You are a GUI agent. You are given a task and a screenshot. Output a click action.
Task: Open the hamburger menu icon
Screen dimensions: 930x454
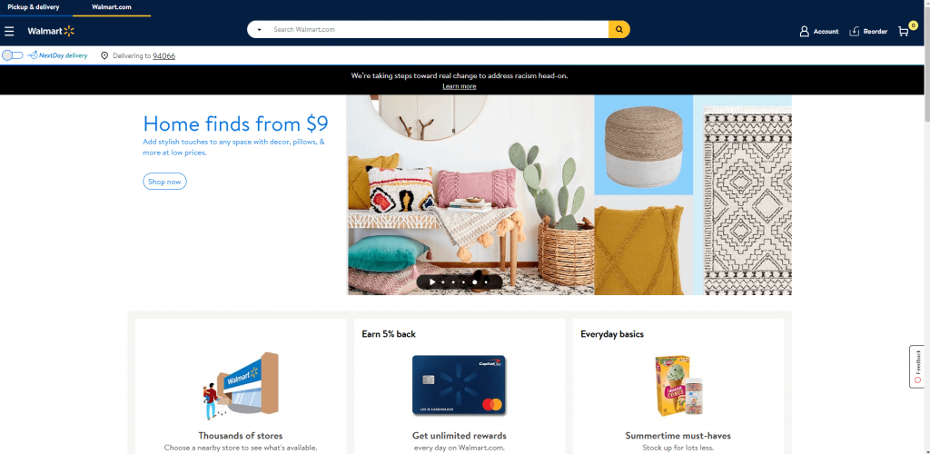(x=9, y=31)
